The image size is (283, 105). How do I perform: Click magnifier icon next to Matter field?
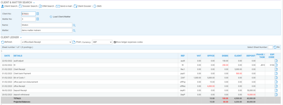(x=74, y=30)
